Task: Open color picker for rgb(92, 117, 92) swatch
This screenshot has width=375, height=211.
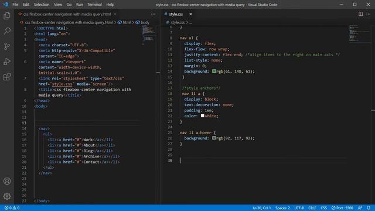Action: pyautogui.click(x=214, y=138)
